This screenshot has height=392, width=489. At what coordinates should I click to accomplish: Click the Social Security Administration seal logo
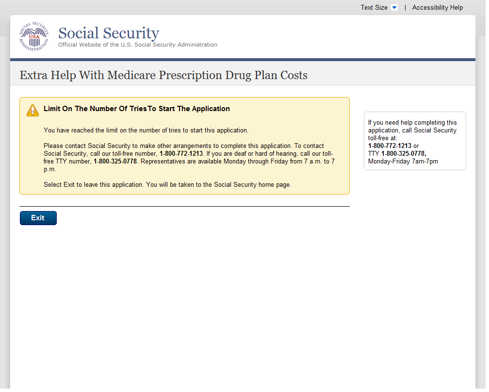[34, 37]
